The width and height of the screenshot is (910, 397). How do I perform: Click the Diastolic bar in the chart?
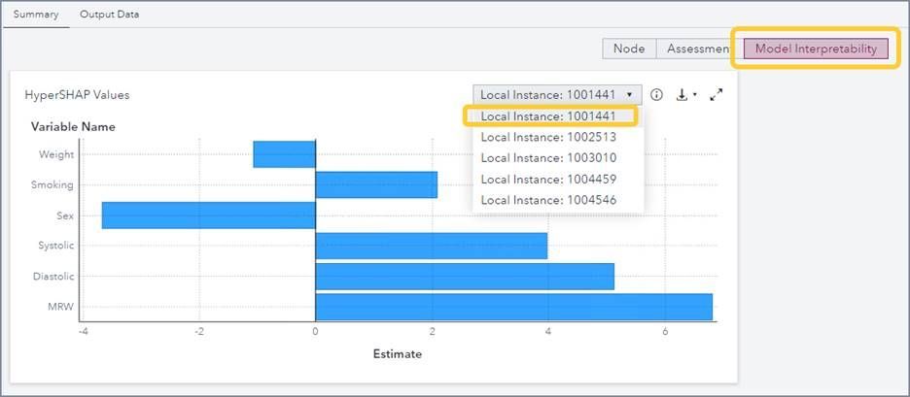(465, 277)
